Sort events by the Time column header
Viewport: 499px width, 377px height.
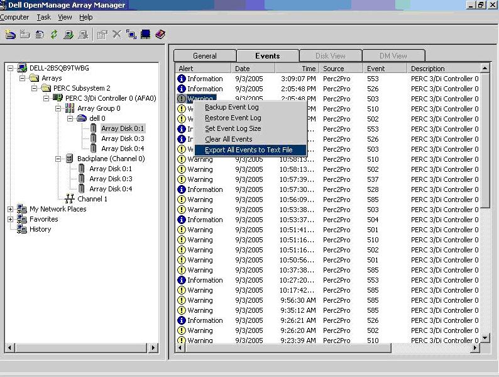tap(297, 68)
